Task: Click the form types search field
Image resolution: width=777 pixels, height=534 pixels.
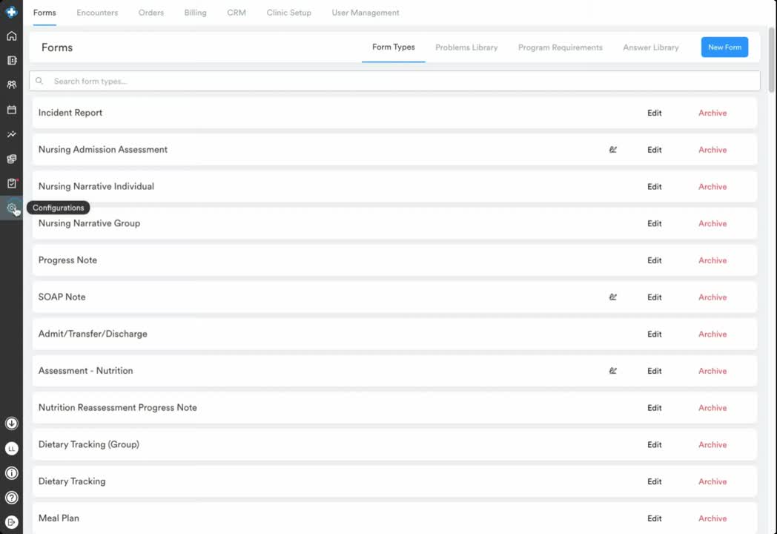Action: pos(394,80)
